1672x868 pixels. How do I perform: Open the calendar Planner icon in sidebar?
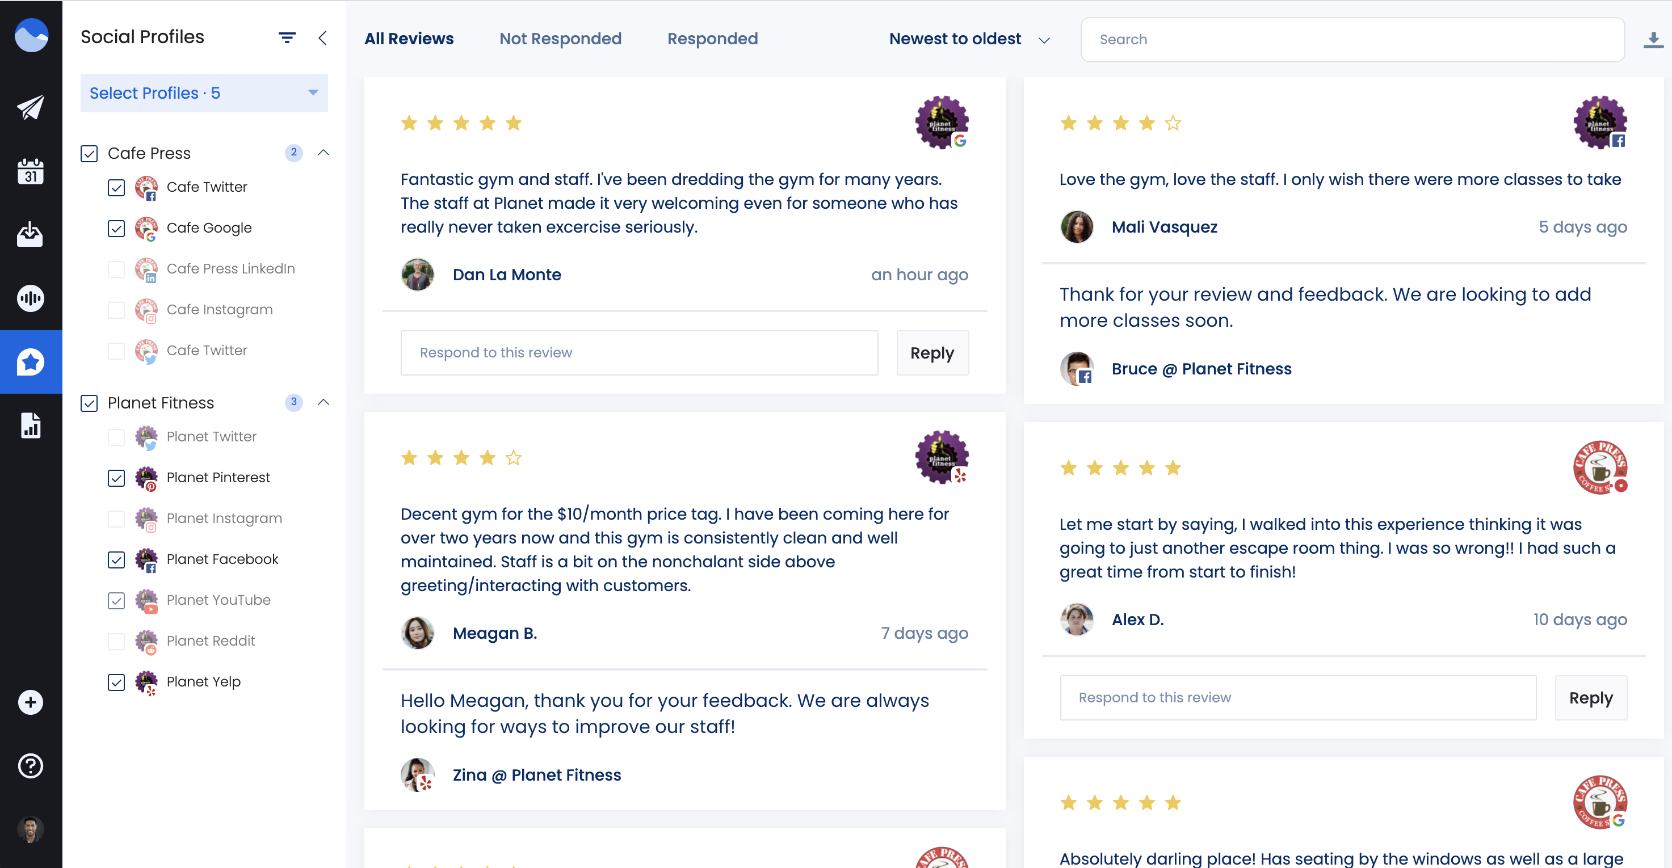pos(31,171)
